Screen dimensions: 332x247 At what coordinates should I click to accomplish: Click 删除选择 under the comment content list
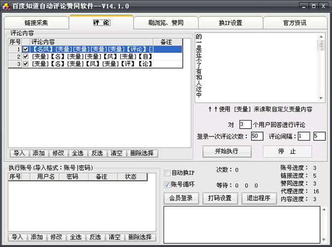coord(141,153)
